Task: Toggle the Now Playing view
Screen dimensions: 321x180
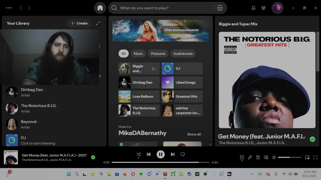Action: click(242, 157)
